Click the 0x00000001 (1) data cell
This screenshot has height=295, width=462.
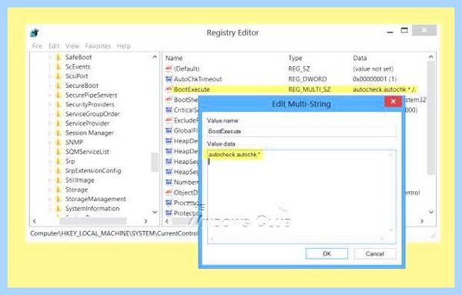click(374, 79)
